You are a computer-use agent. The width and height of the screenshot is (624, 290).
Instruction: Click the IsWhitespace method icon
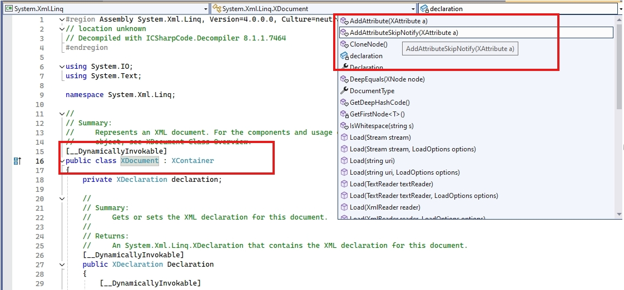[344, 126]
